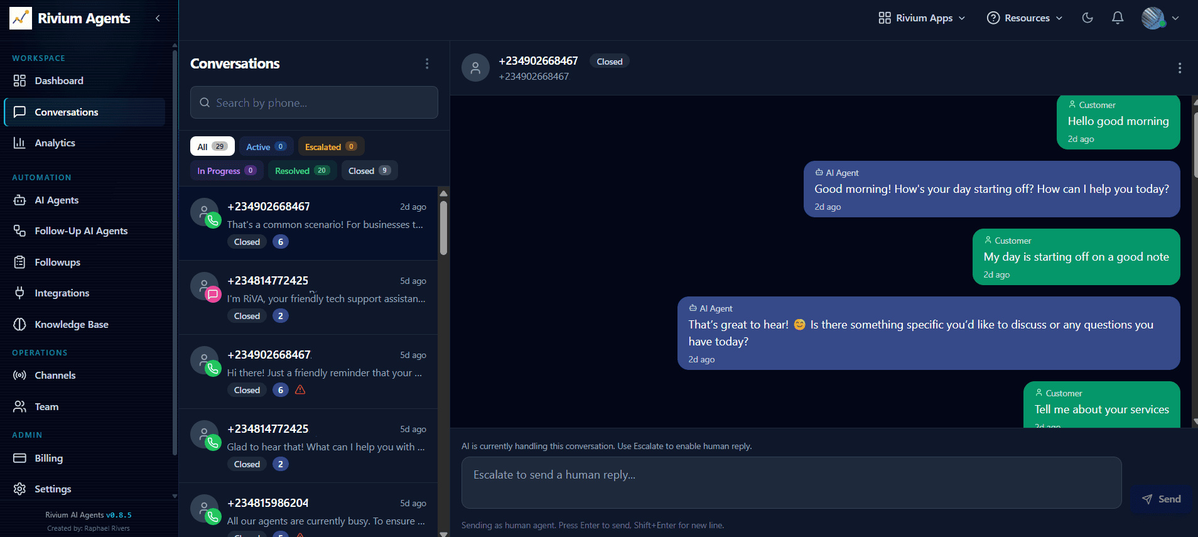The image size is (1198, 537).
Task: Click the conversation list scrollbar thumb
Action: click(x=444, y=227)
